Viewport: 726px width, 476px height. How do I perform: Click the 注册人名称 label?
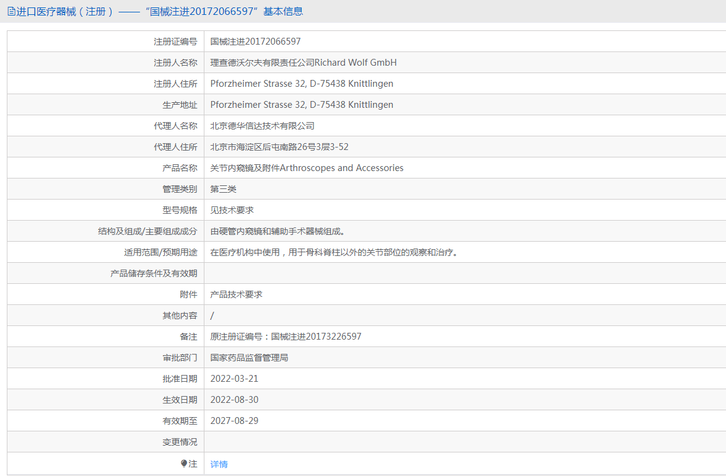175,63
